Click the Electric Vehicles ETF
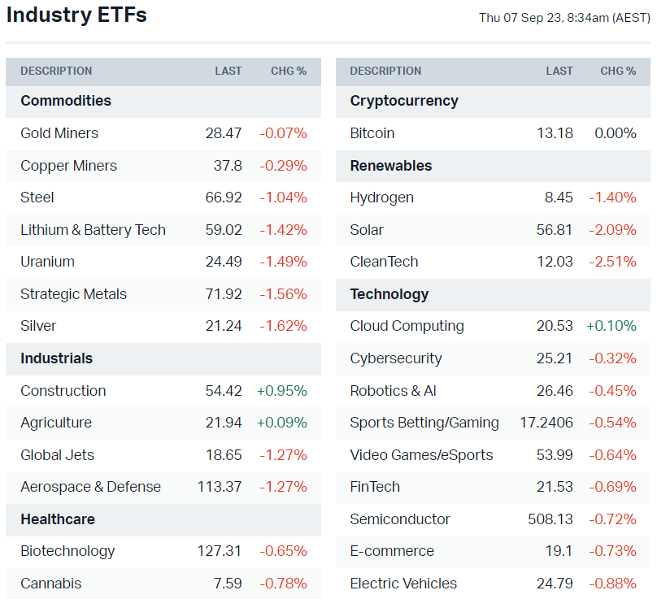 pos(403,584)
